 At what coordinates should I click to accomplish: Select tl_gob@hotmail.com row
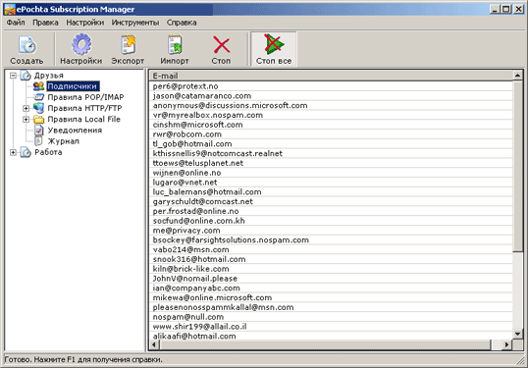pyautogui.click(x=332, y=144)
